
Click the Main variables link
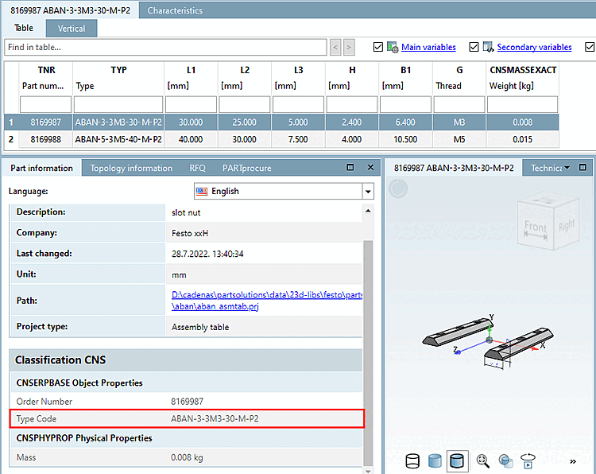tap(428, 47)
